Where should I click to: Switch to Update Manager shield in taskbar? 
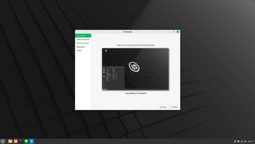[26, 141]
